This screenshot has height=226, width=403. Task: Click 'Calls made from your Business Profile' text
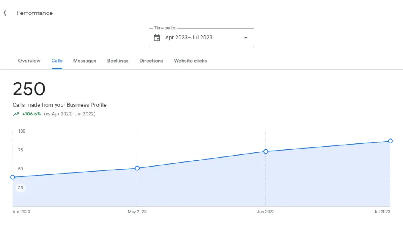[60, 105]
